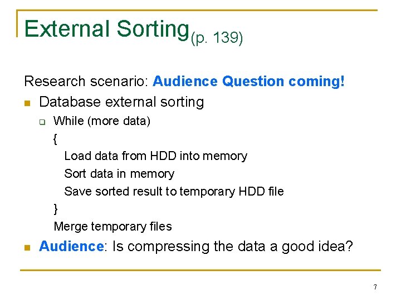The width and height of the screenshot is (401, 300).
Task: Click the (p. 139) page reference
Action: [x=217, y=39]
